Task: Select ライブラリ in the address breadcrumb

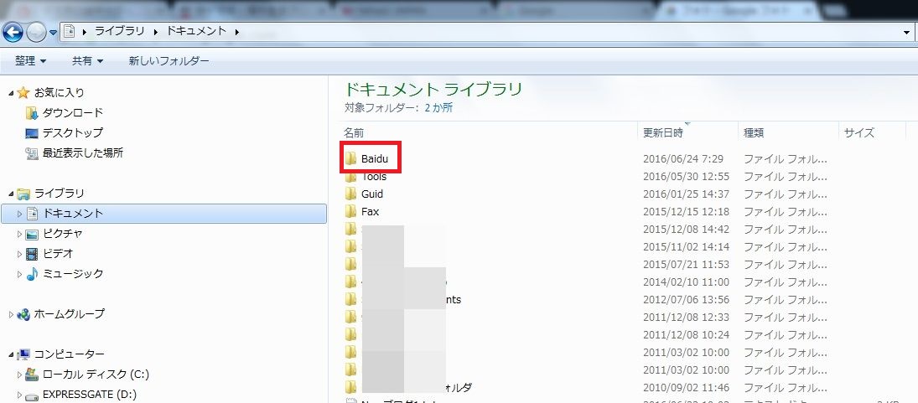Action: 120,31
